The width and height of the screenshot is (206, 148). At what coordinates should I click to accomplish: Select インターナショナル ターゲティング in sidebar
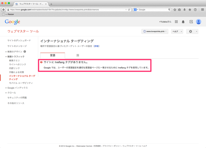point(22,78)
